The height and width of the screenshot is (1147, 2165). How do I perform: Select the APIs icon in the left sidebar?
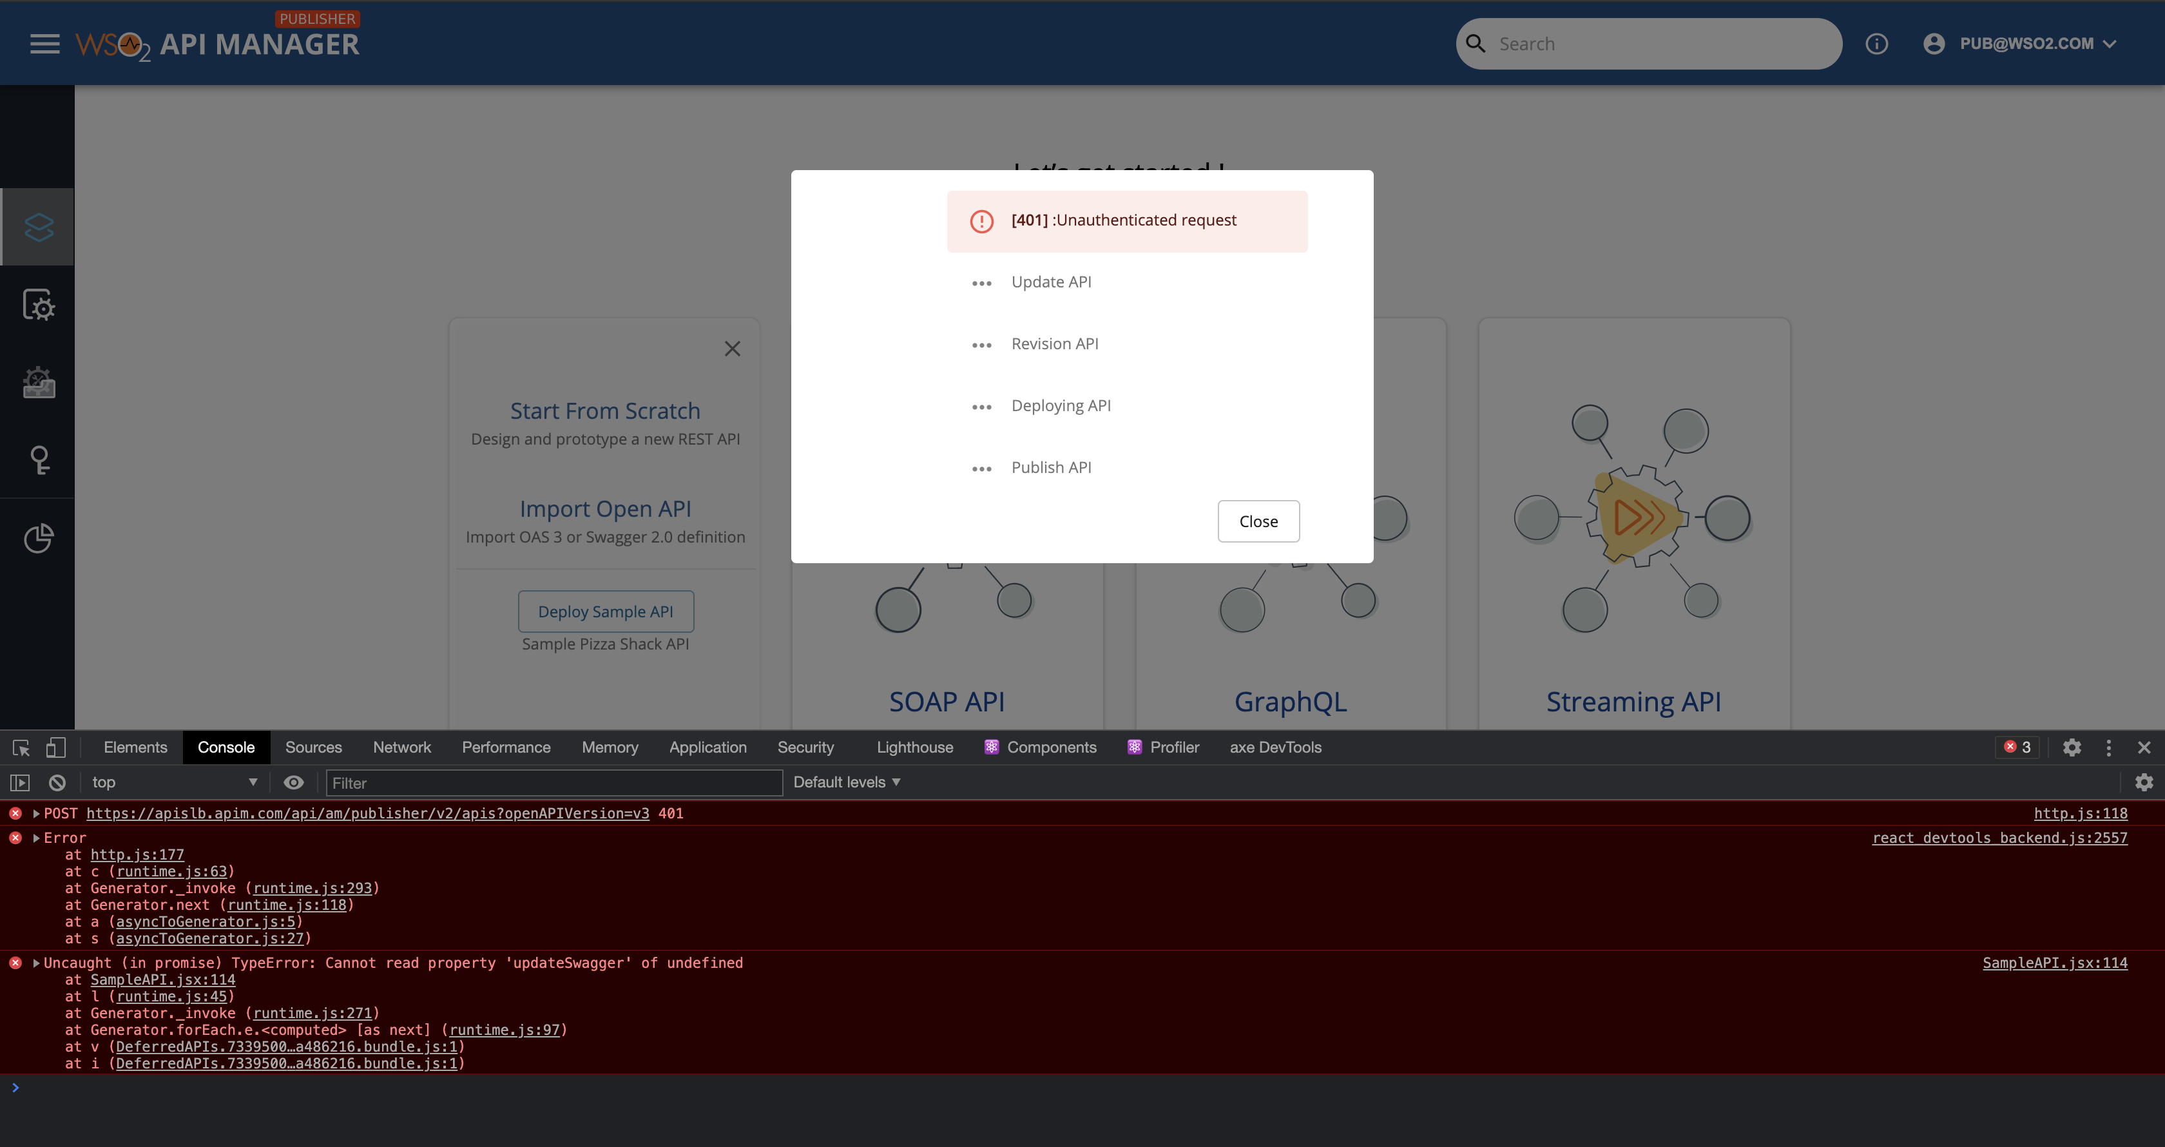[x=38, y=227]
